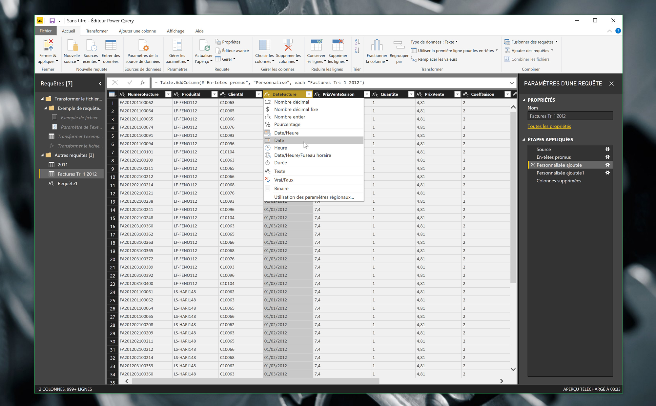Open Sources récentes icon
This screenshot has height=406, width=656.
coord(91,45)
